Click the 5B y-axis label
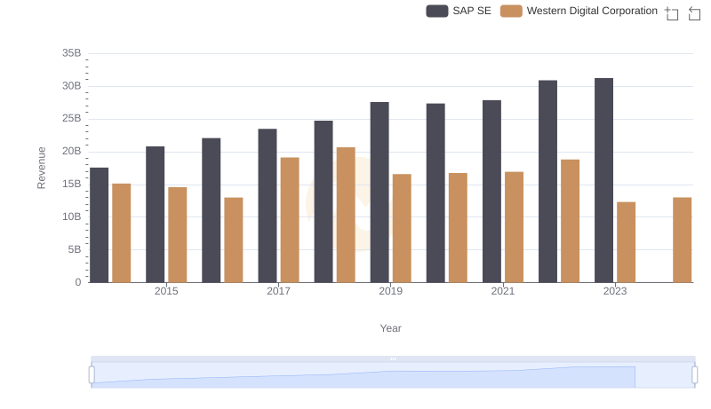Image resolution: width=711 pixels, height=409 pixels. coord(75,249)
